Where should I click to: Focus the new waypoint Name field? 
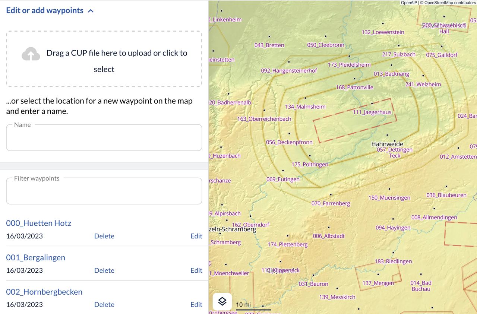click(x=104, y=138)
